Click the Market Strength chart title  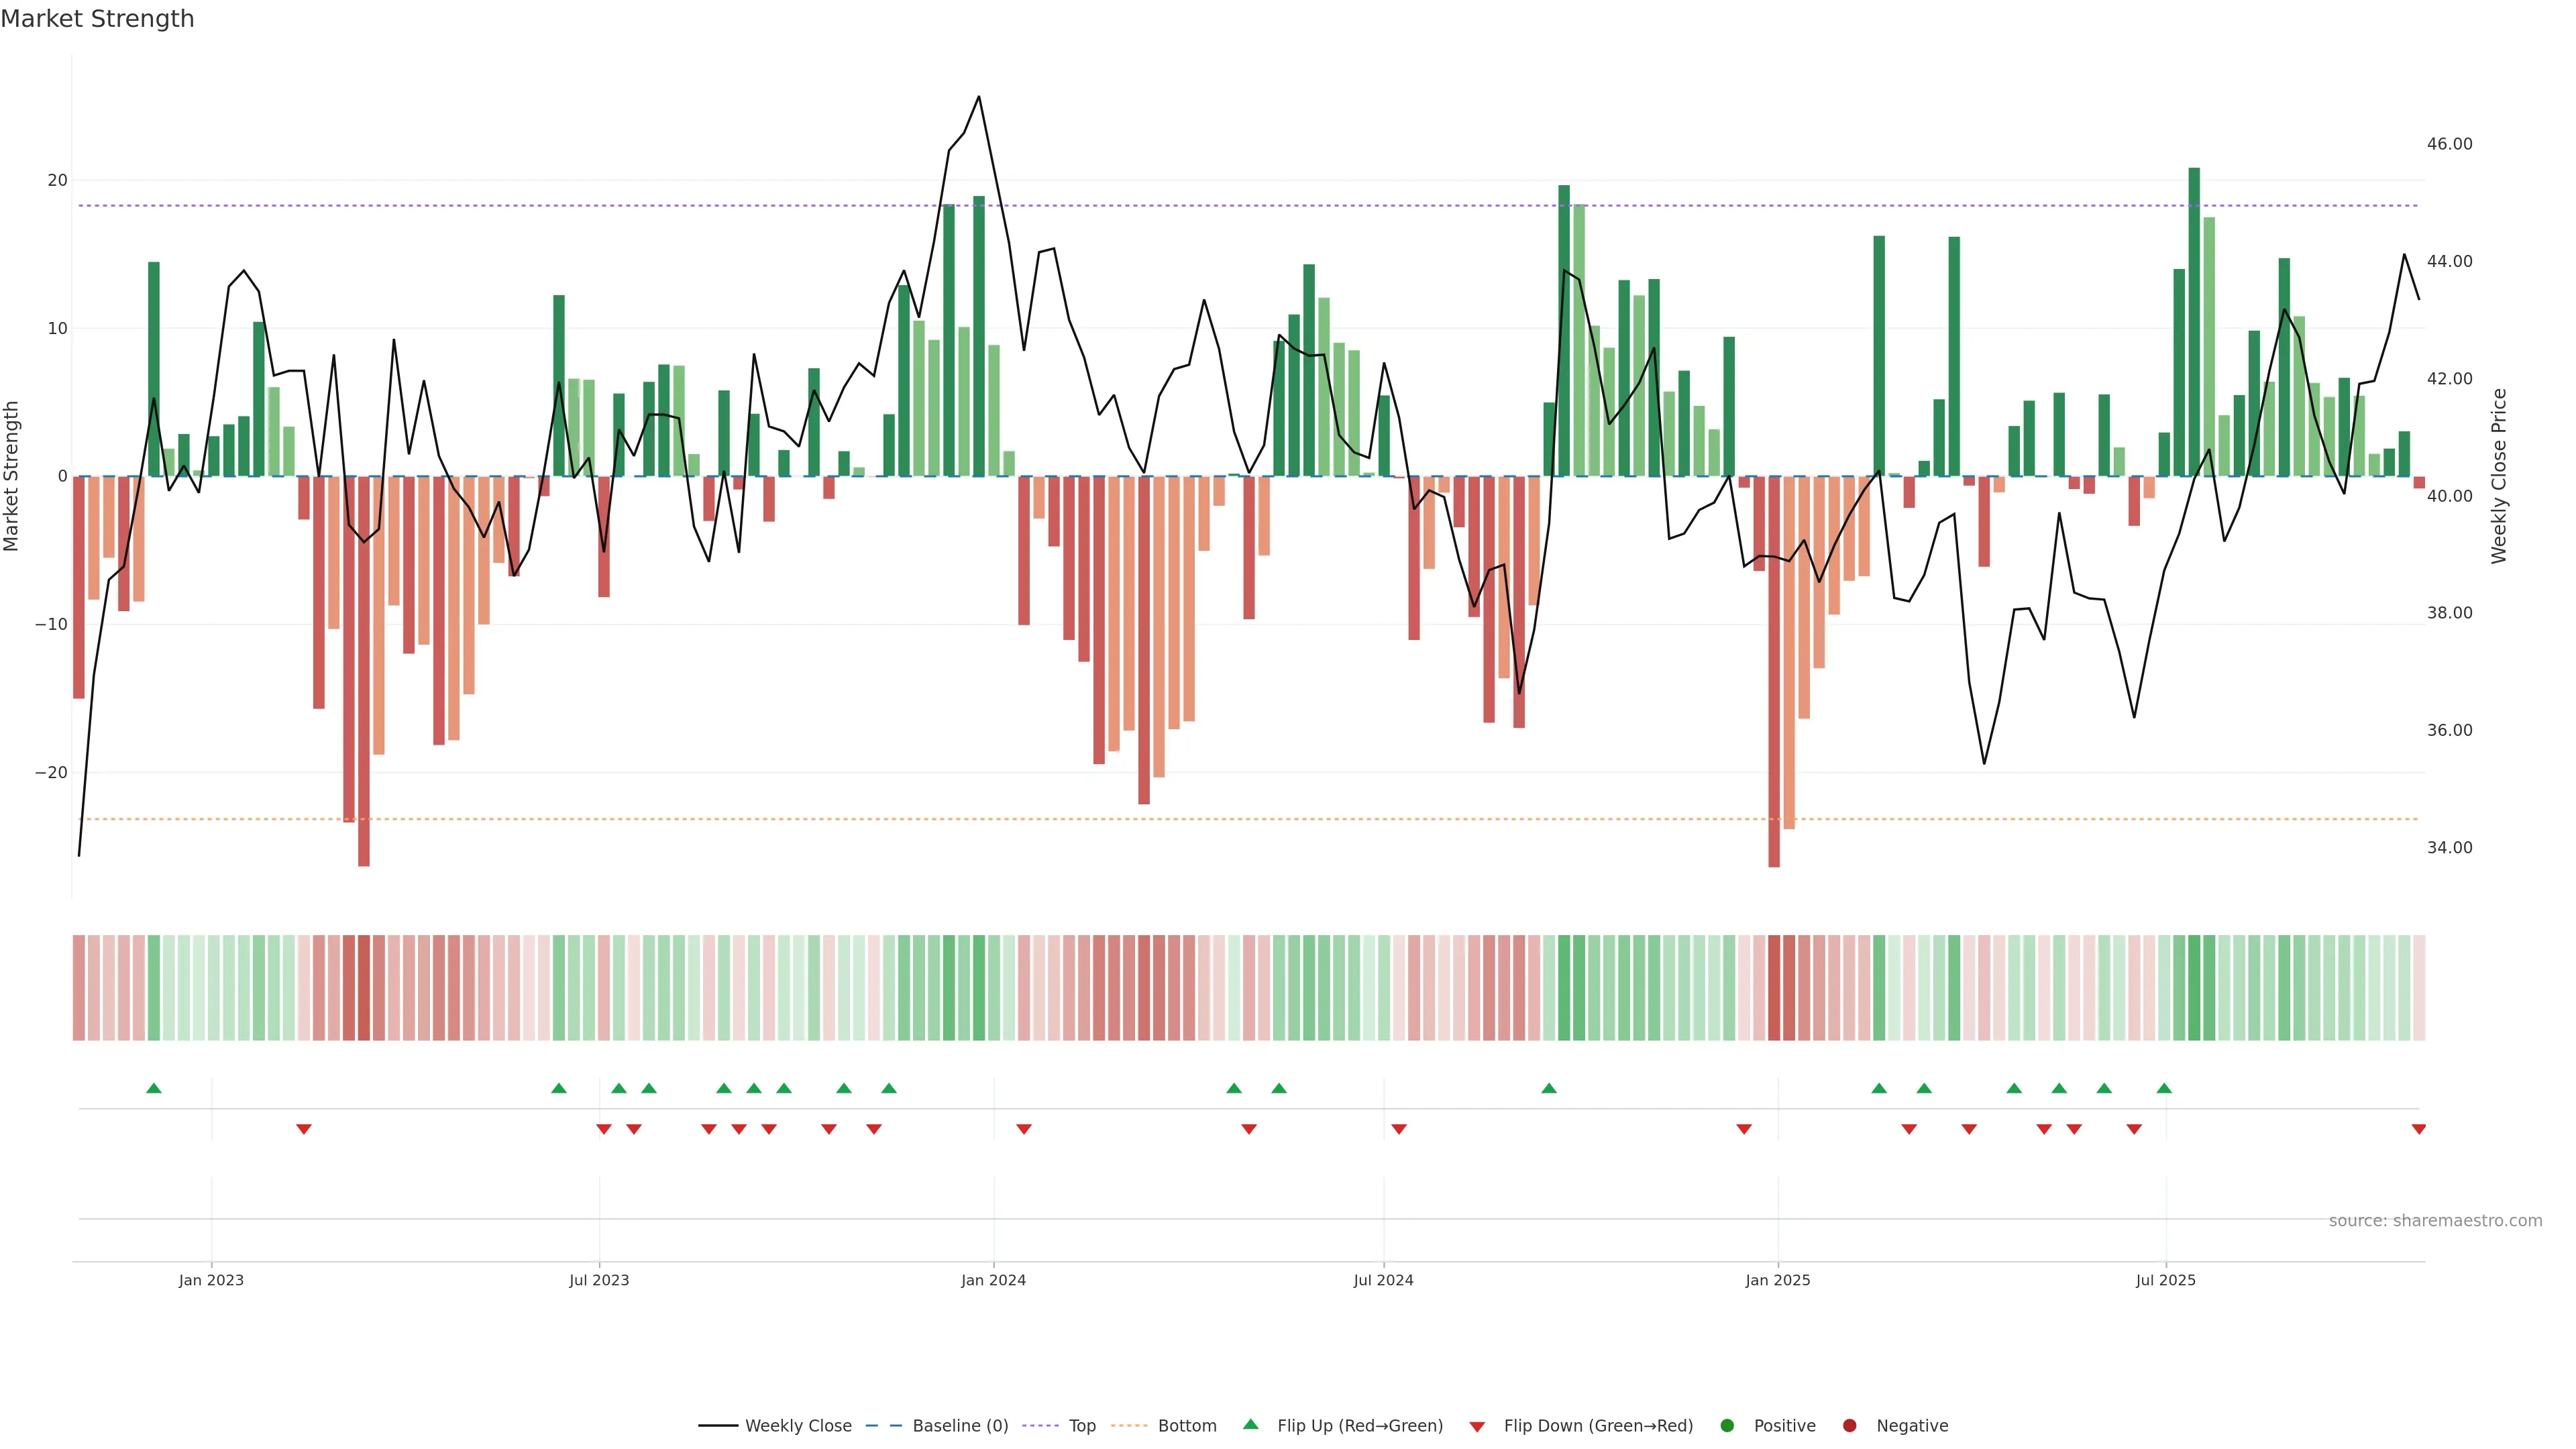(x=97, y=19)
